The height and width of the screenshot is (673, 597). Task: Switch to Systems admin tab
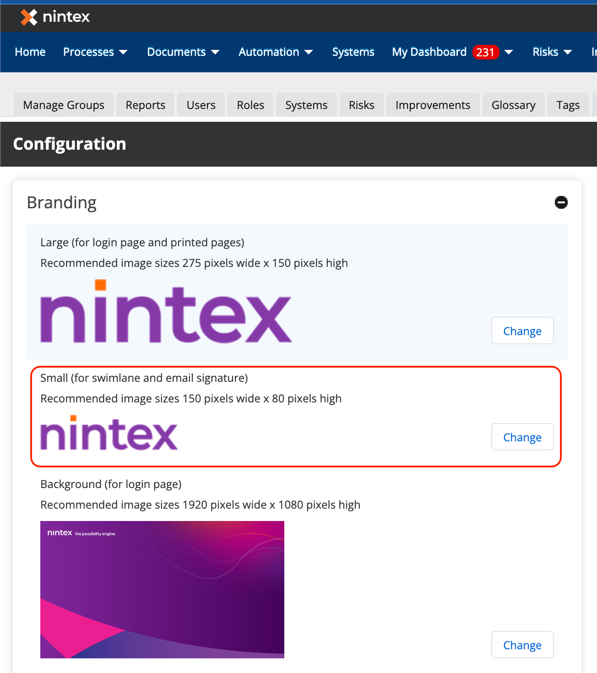pyautogui.click(x=306, y=105)
